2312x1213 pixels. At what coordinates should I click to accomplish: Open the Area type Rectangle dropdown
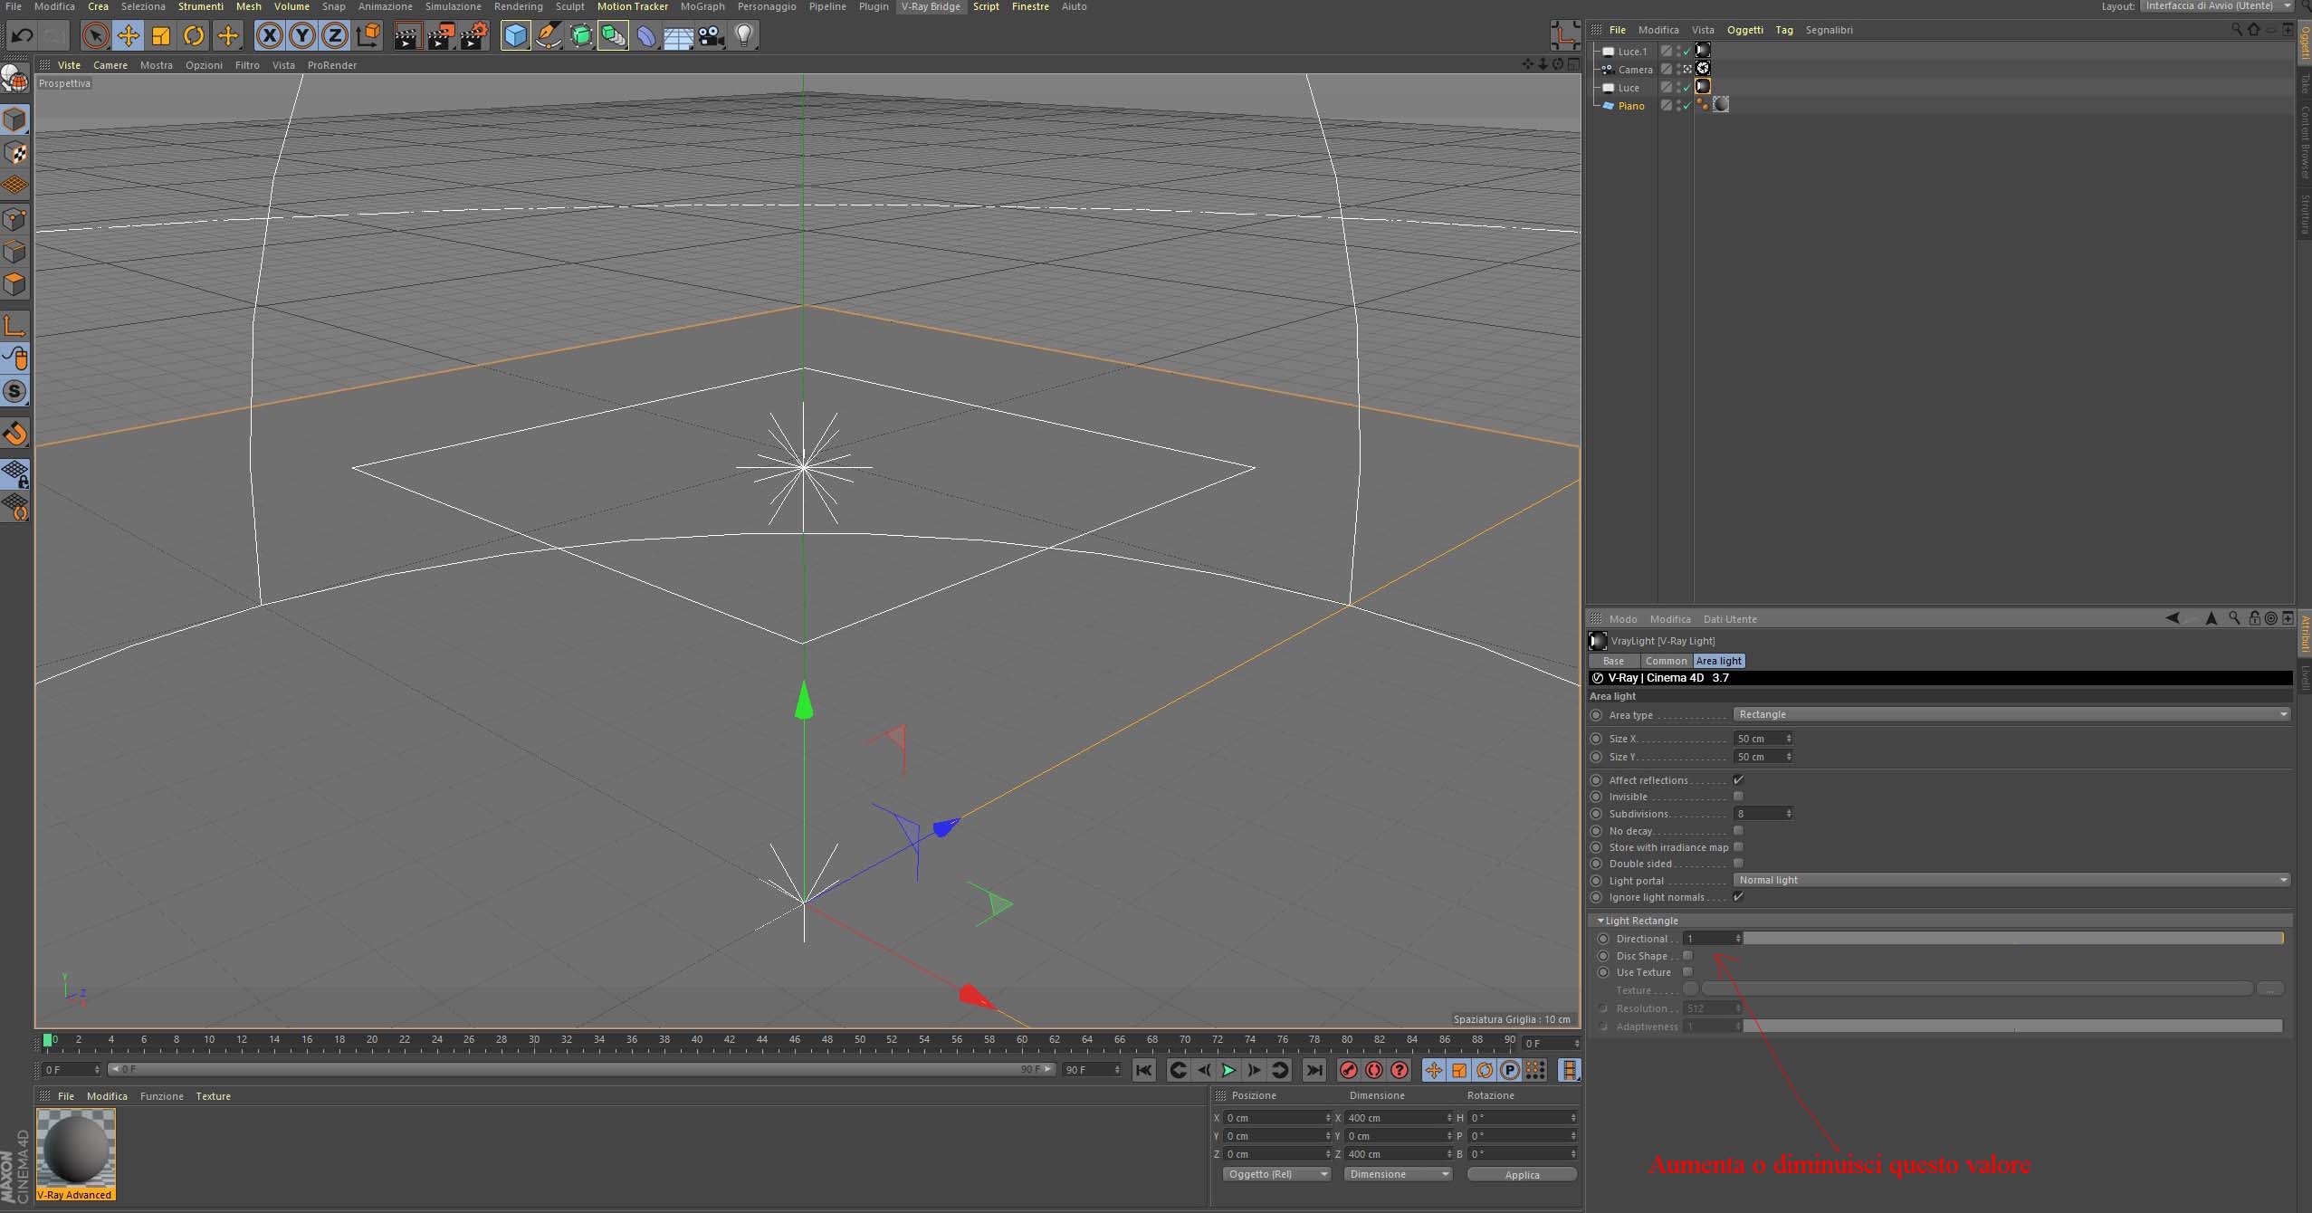tap(2011, 714)
